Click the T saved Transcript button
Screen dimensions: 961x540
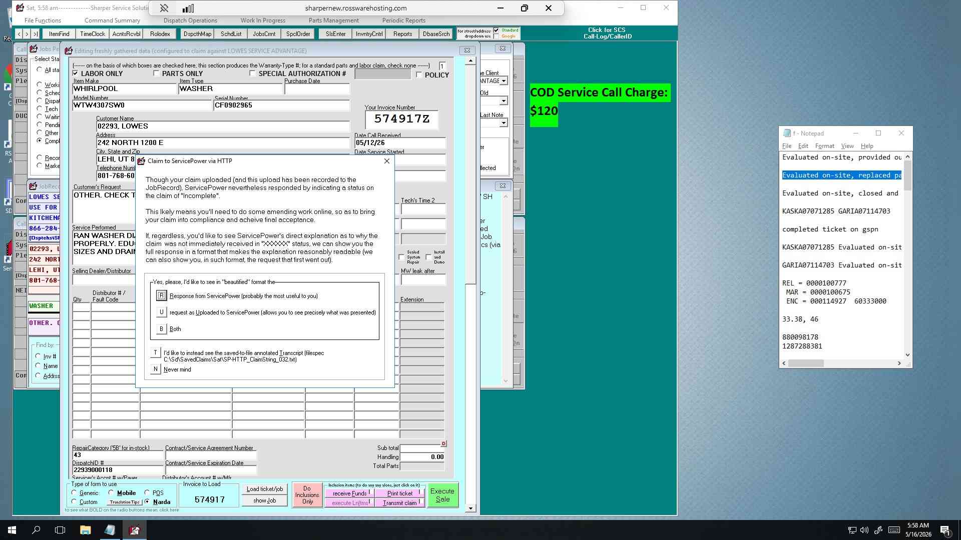155,353
